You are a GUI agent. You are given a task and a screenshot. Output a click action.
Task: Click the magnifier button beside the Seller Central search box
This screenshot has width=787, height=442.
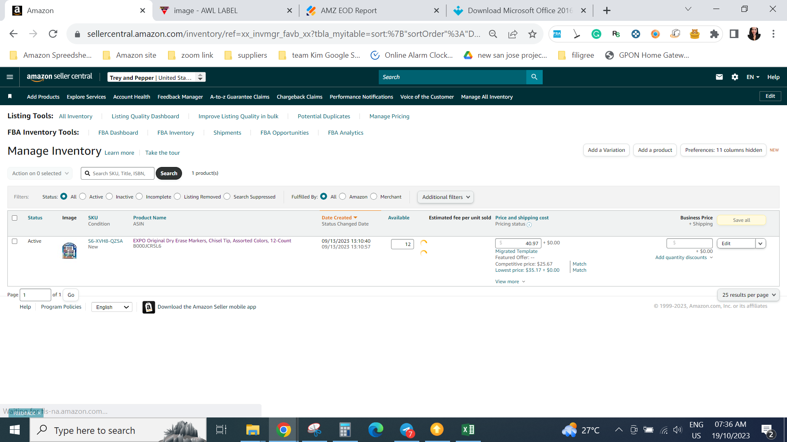534,77
